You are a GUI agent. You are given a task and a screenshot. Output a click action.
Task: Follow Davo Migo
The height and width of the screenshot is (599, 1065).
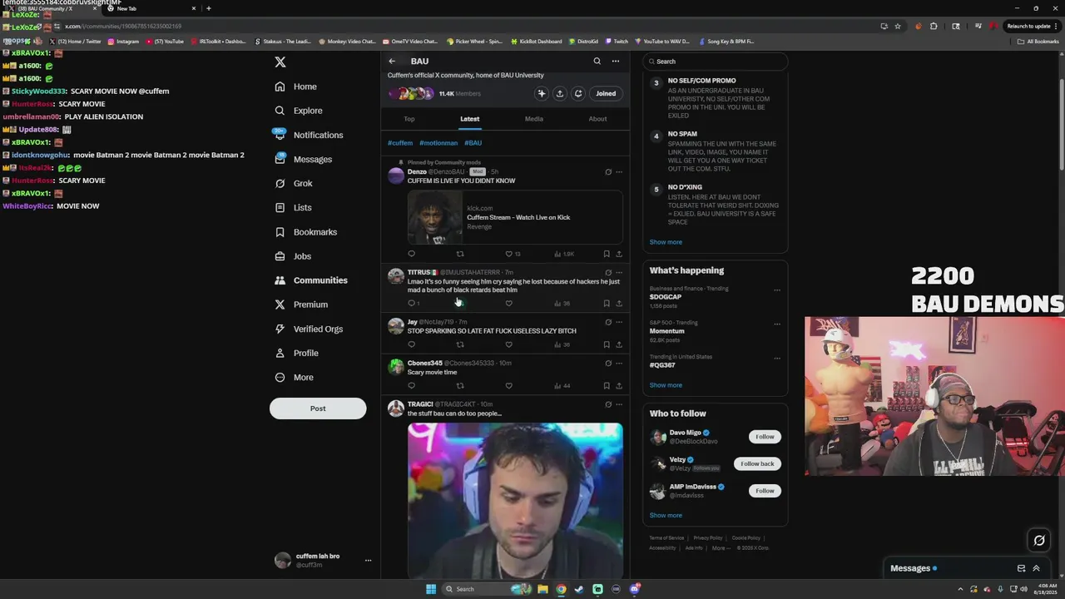[765, 437]
